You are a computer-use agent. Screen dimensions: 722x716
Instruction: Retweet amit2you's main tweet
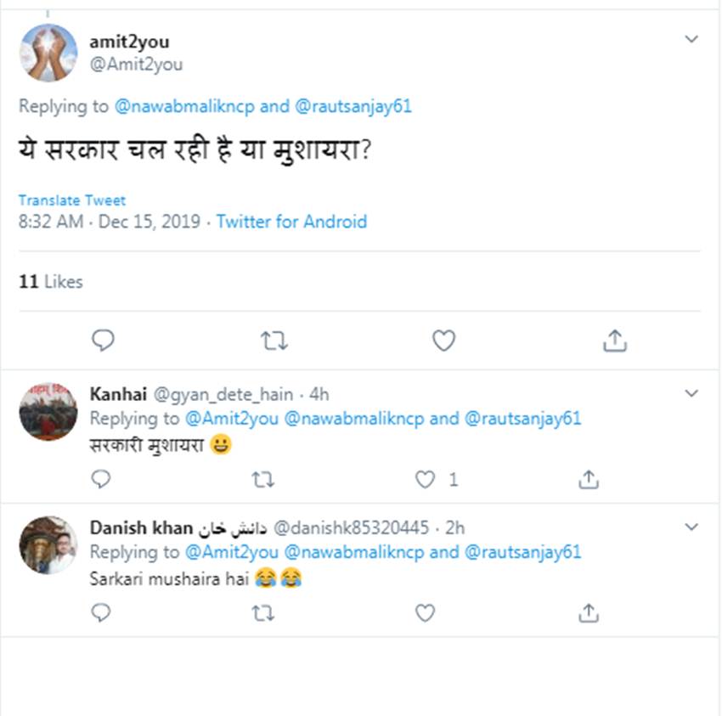pos(274,341)
